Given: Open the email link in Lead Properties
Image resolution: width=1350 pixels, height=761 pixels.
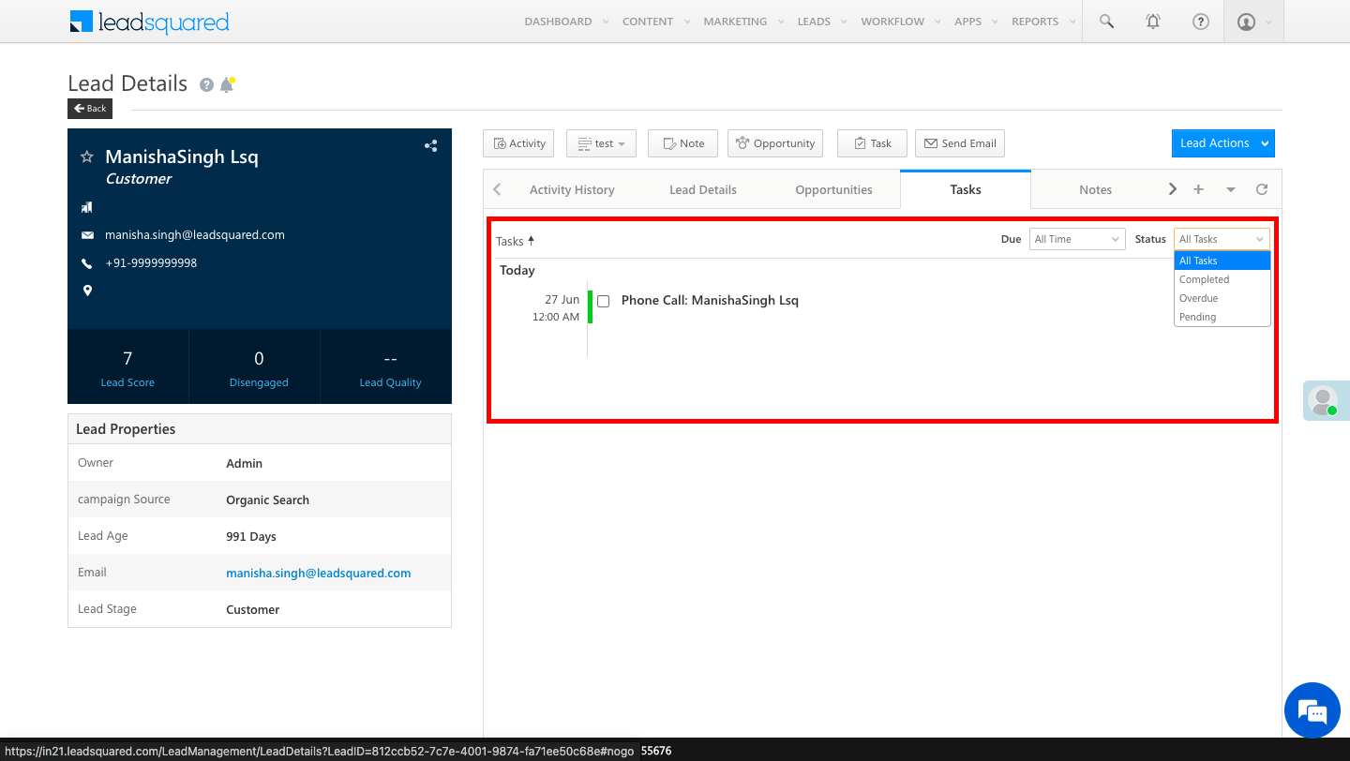Looking at the screenshot, I should pos(319,573).
